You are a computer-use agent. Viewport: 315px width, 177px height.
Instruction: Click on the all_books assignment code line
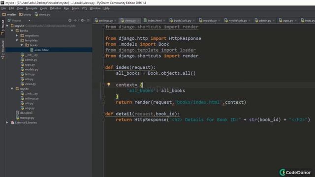click(156, 73)
